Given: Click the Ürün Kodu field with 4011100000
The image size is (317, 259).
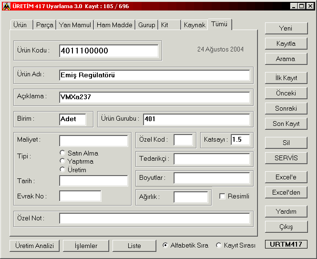Looking at the screenshot, I should coord(109,51).
